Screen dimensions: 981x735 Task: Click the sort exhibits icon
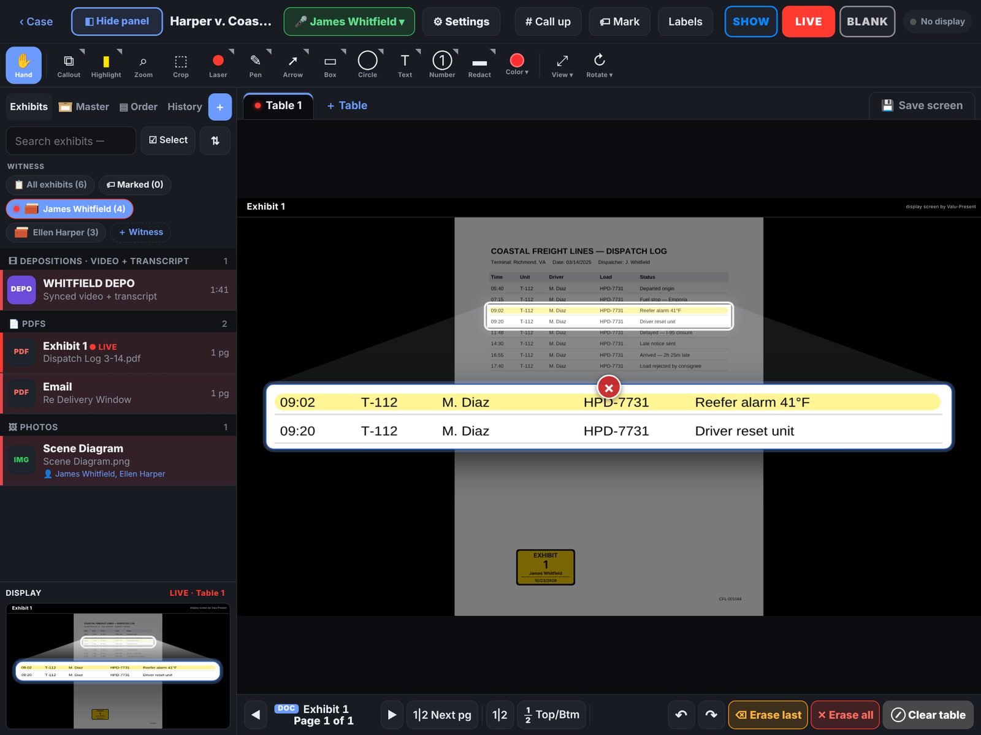(x=215, y=140)
